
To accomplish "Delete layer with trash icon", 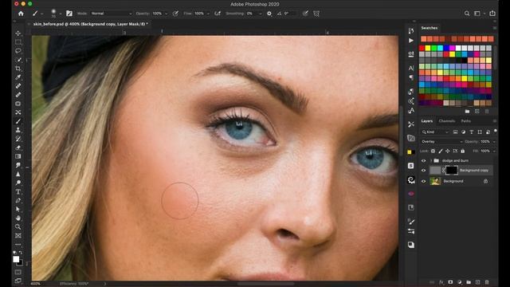I will [x=487, y=282].
